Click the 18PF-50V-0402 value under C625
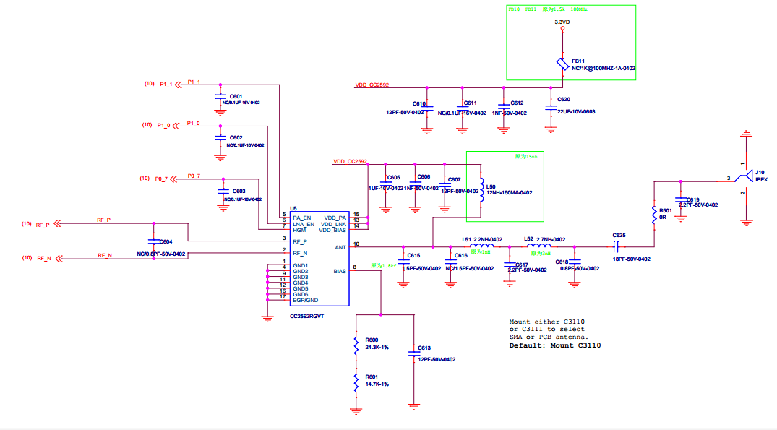Image resolution: width=777 pixels, height=430 pixels. pyautogui.click(x=632, y=259)
